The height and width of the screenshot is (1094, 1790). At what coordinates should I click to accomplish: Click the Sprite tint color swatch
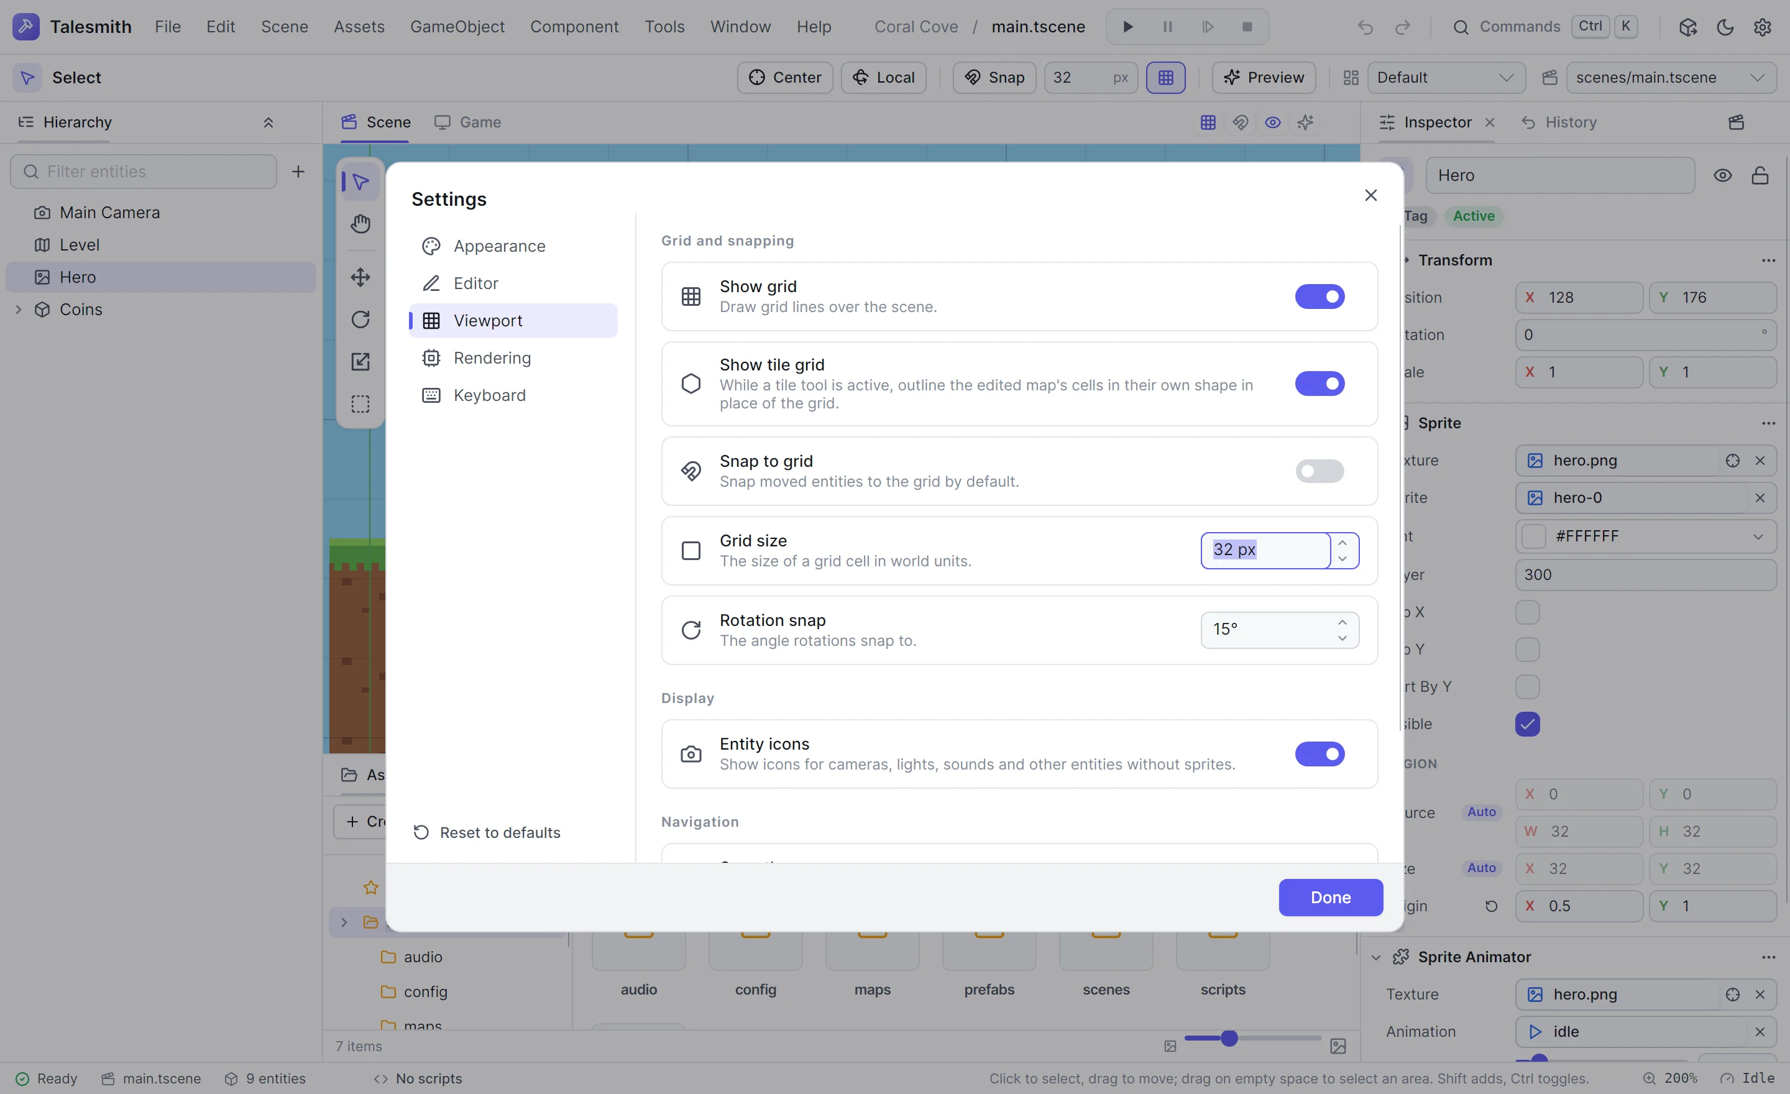tap(1533, 536)
